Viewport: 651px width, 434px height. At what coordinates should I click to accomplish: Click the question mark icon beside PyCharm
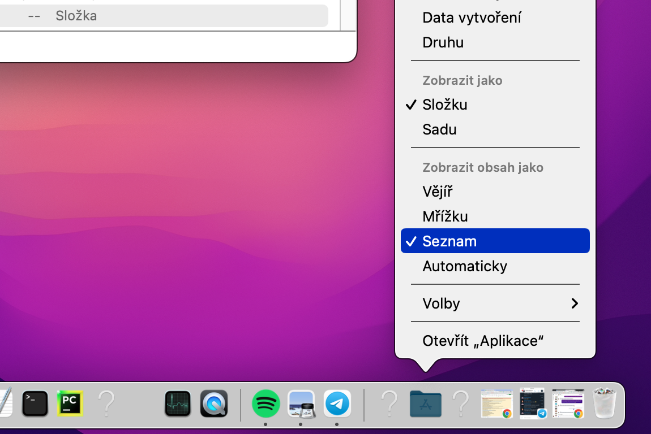106,403
